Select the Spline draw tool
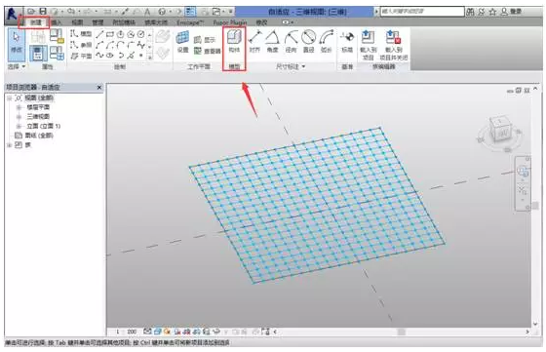The width and height of the screenshot is (546, 352). pyautogui.click(x=99, y=56)
